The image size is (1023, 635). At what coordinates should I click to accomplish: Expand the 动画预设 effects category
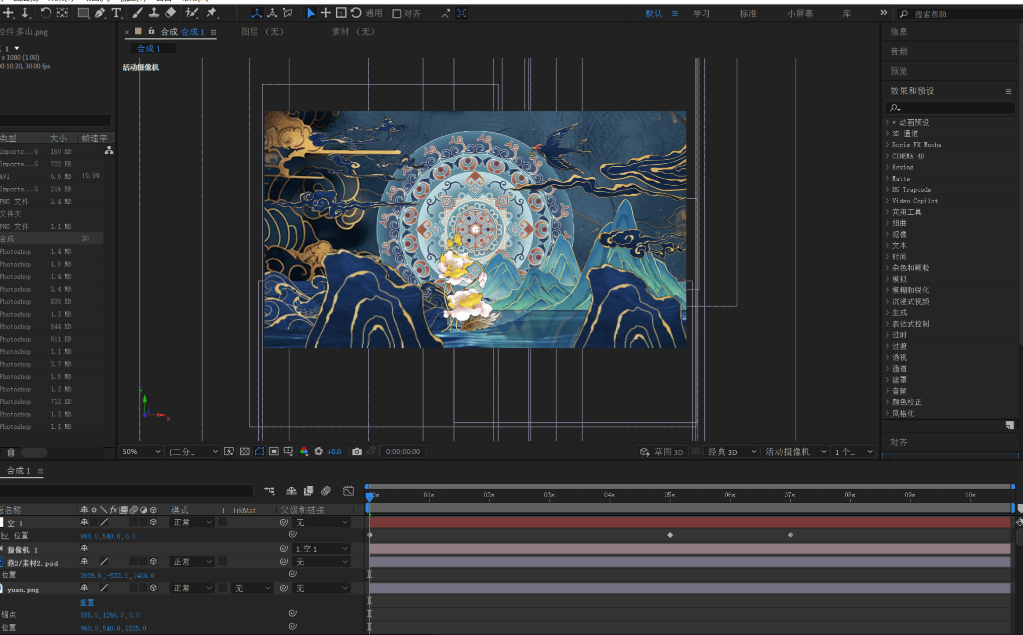click(888, 122)
